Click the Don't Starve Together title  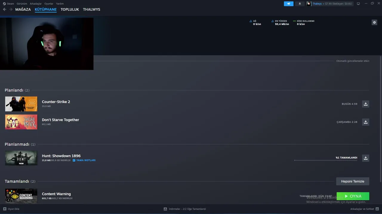click(x=60, y=120)
